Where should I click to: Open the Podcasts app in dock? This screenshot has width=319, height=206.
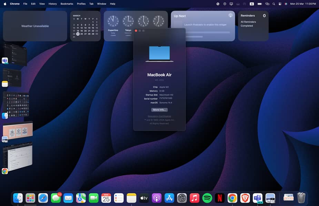point(156,198)
